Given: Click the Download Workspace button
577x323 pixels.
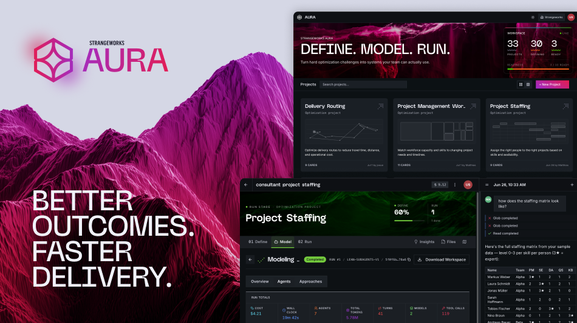Looking at the screenshot, I should pyautogui.click(x=442, y=259).
